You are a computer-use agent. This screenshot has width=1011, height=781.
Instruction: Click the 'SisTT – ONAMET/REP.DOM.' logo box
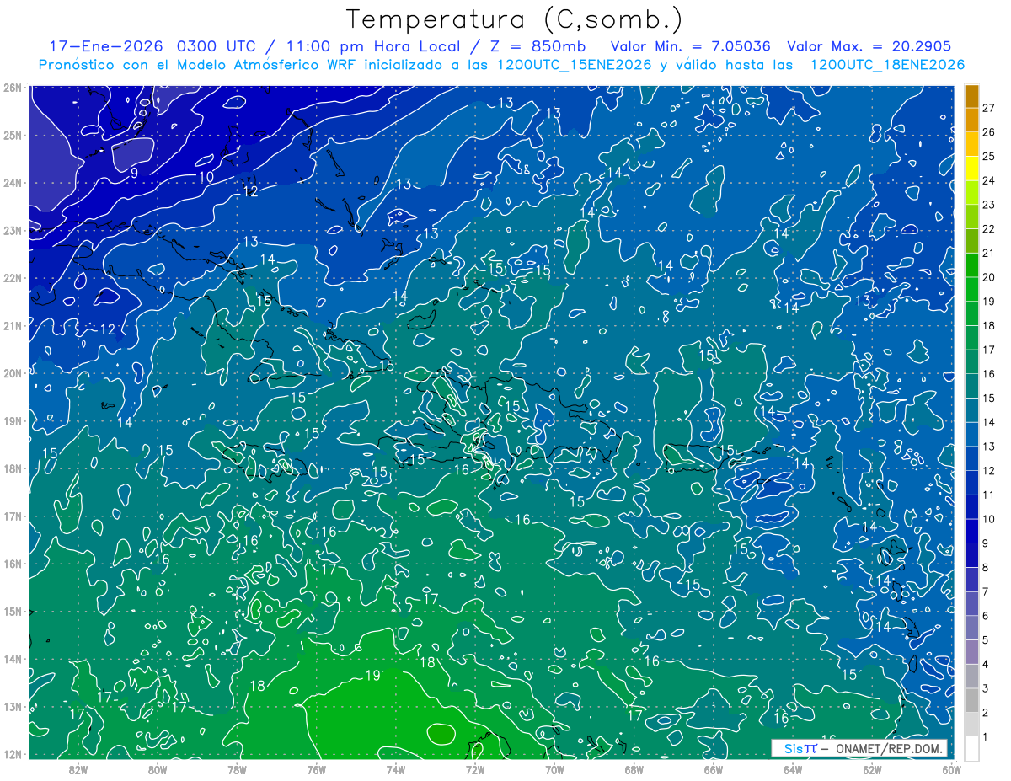click(859, 748)
